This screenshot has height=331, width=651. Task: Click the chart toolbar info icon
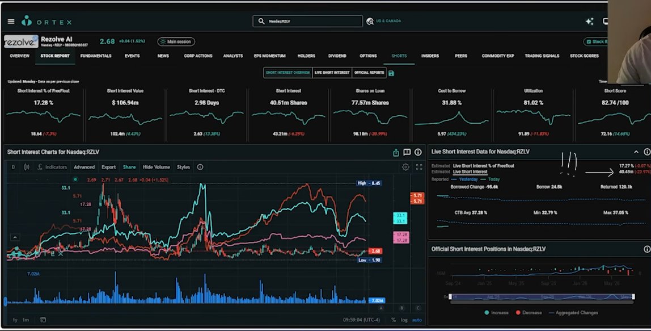(200, 167)
